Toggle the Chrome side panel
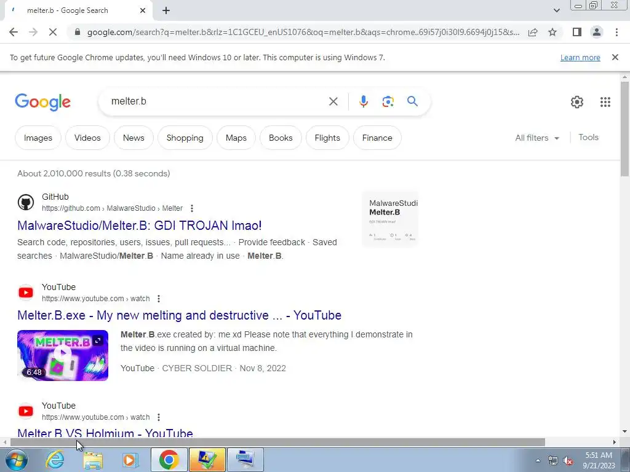The height and width of the screenshot is (472, 630). [577, 32]
